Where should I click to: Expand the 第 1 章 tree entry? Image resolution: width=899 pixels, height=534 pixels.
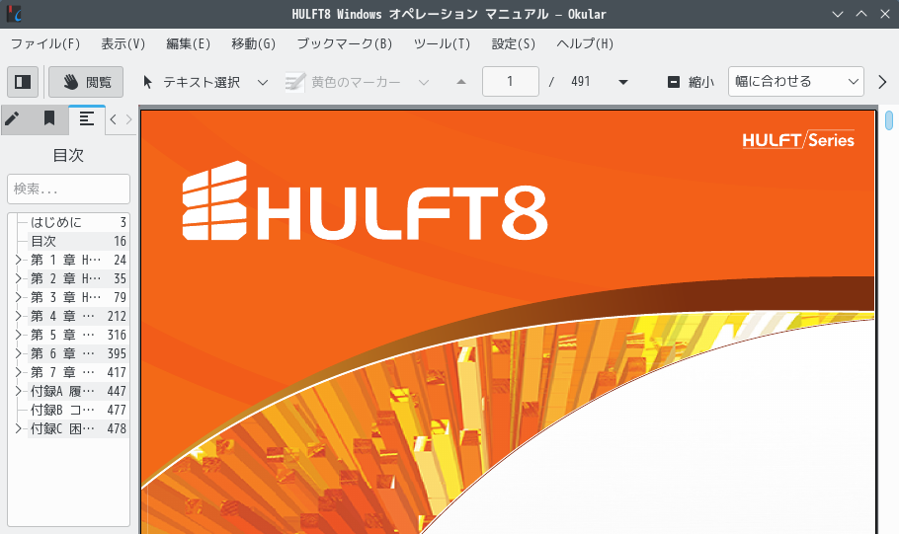click(18, 260)
